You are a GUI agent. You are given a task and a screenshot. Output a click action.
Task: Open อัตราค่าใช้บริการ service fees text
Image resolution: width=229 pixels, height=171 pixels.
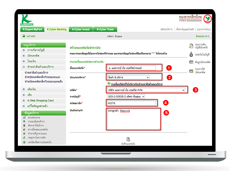point(36,126)
